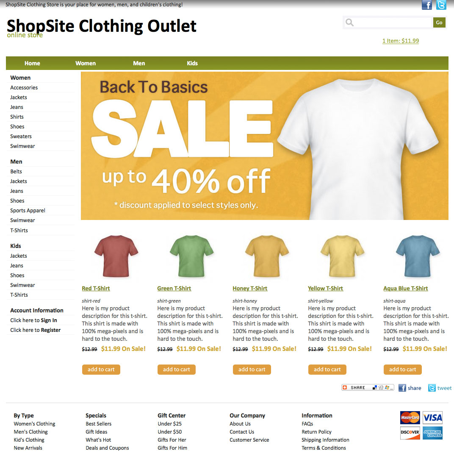The image size is (454, 462).
Task: Open Sports Apparel in the Men sidebar
Action: [28, 210]
